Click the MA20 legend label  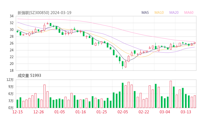174,13
